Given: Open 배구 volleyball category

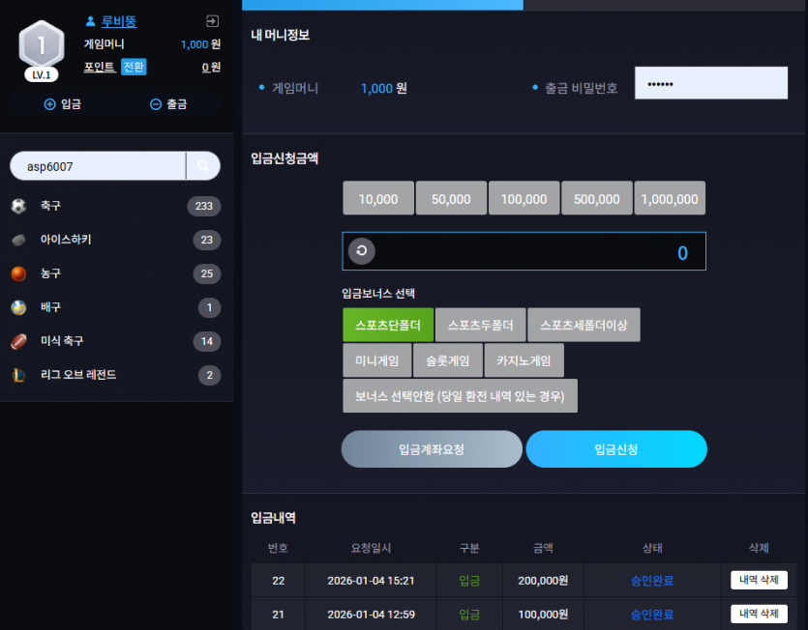Looking at the screenshot, I should (x=116, y=308).
